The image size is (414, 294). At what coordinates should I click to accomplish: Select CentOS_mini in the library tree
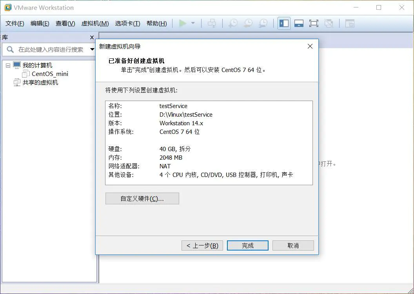[50, 74]
